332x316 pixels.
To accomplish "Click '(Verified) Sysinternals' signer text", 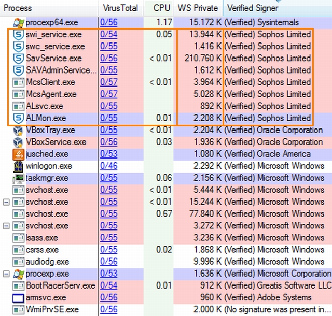I will click(x=261, y=22).
